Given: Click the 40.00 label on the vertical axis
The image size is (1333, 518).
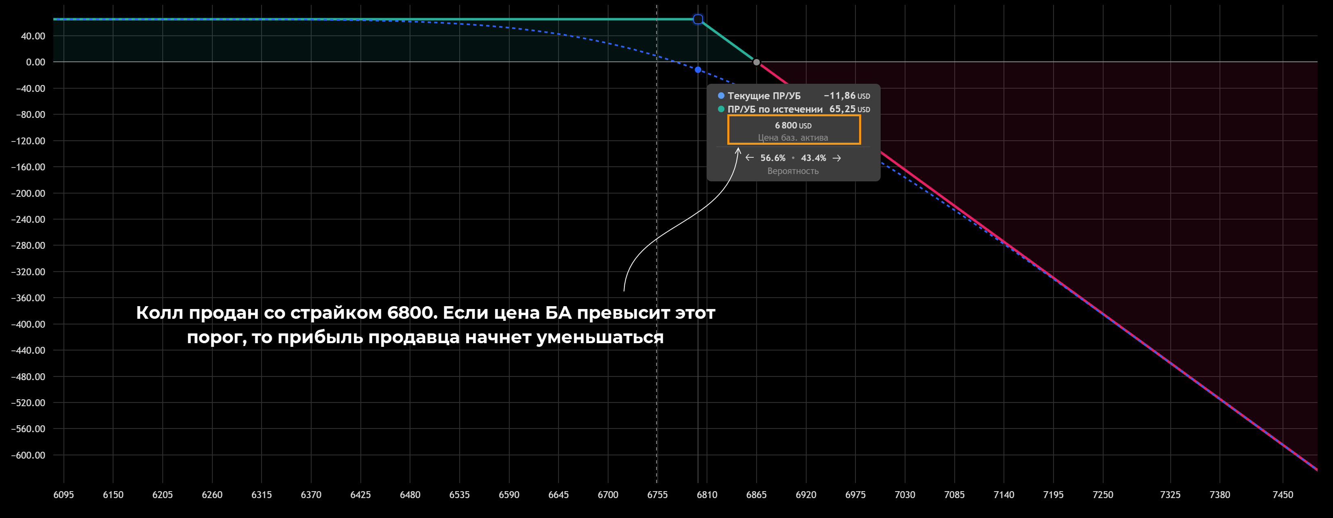Looking at the screenshot, I should coord(33,36).
